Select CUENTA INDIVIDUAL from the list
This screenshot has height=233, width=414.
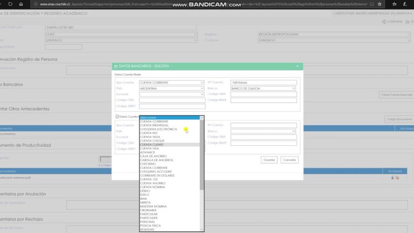[169, 125]
